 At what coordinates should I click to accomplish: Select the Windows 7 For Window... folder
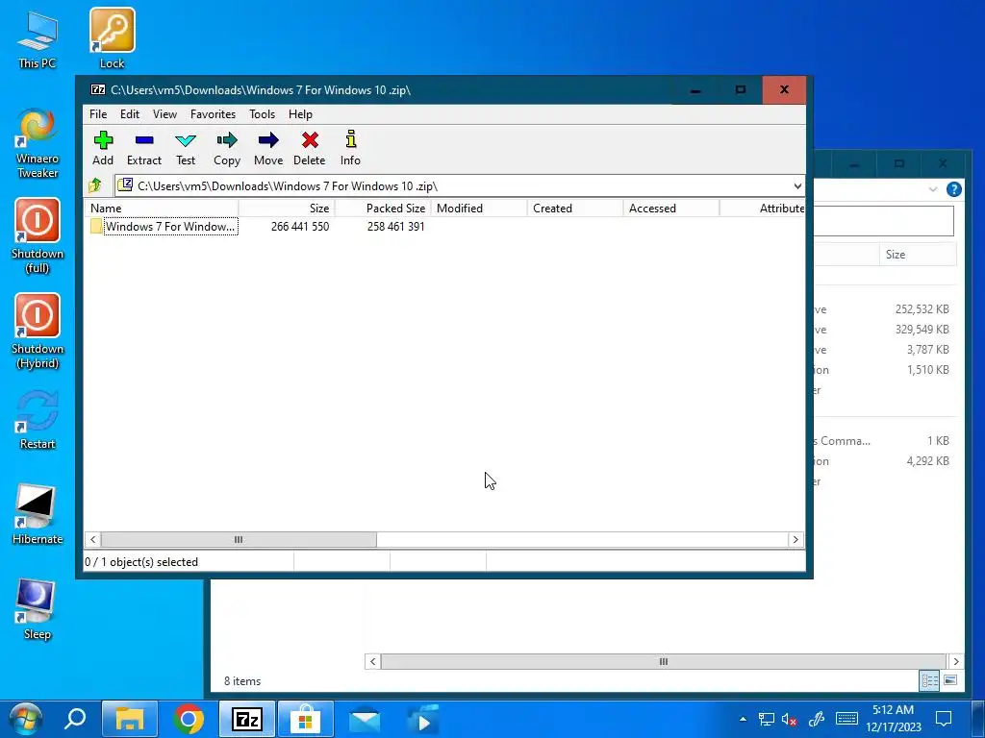[164, 227]
